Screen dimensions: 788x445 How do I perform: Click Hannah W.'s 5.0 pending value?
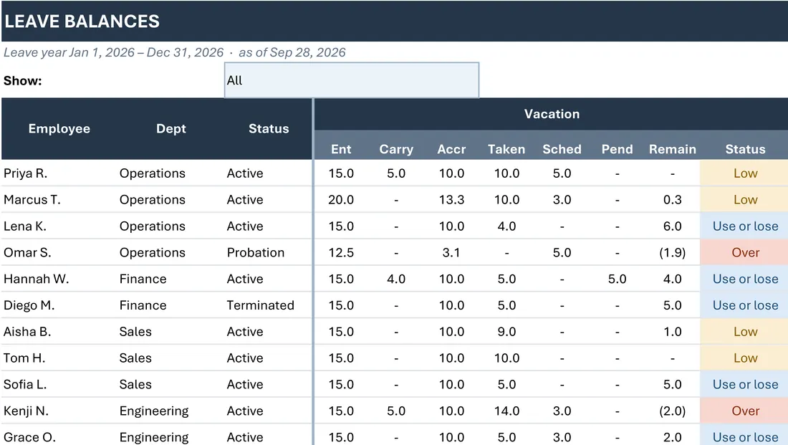[617, 279]
